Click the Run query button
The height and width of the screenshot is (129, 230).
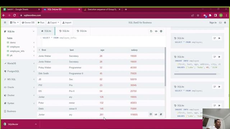pyautogui.click(x=41, y=23)
